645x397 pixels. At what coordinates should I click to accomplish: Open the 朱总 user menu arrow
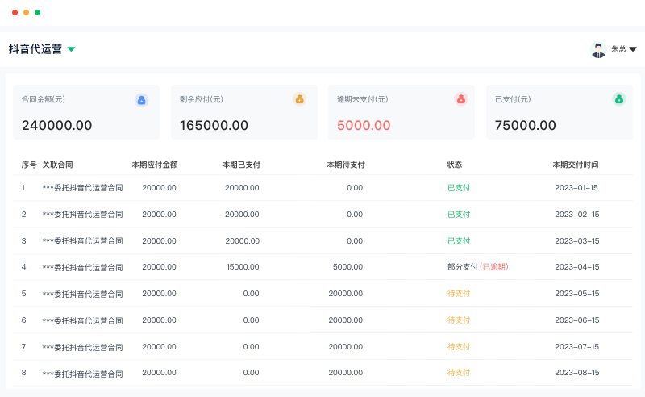633,49
